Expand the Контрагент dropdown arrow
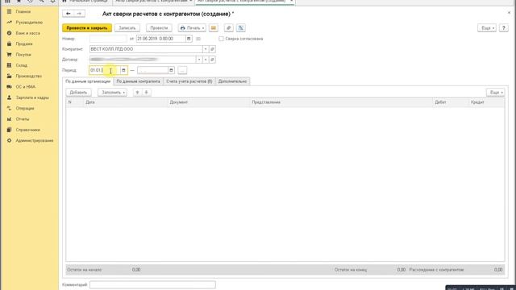The width and height of the screenshot is (516, 290). tap(206, 49)
